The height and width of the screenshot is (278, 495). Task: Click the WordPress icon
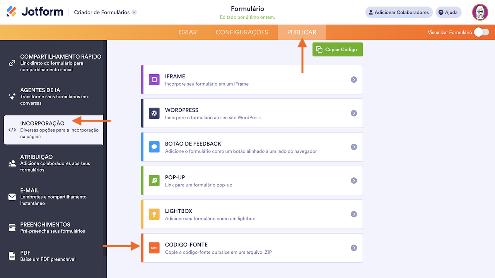tap(154, 113)
